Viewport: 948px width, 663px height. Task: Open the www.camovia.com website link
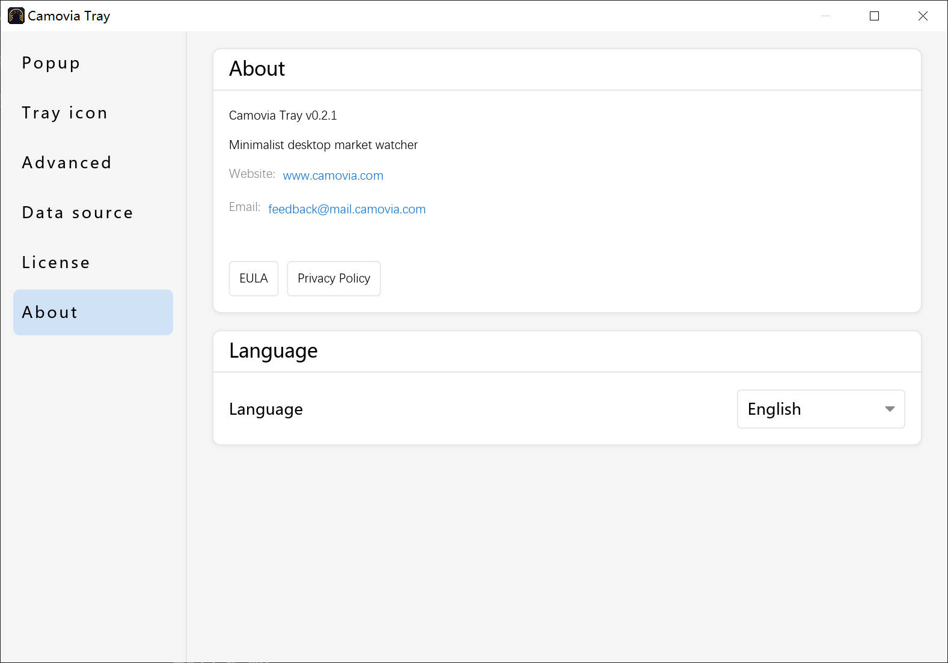pyautogui.click(x=333, y=176)
